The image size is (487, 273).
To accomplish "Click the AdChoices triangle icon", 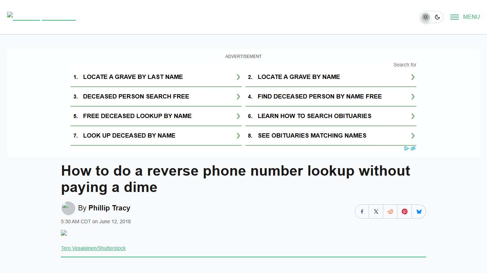I will point(407,148).
